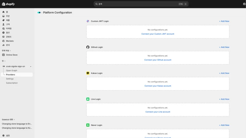Open Online Store in the sidebar
The image size is (246, 138).
(x=12, y=55)
